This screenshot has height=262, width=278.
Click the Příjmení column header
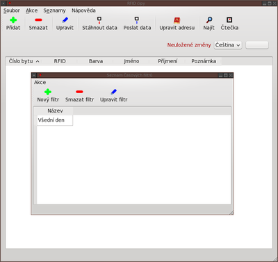[x=167, y=61]
